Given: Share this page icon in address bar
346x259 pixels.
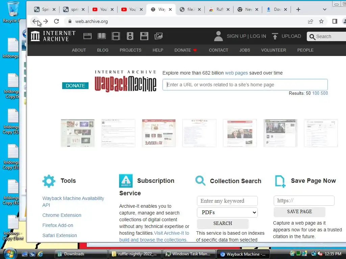Looking at the screenshot, I should coord(311,21).
